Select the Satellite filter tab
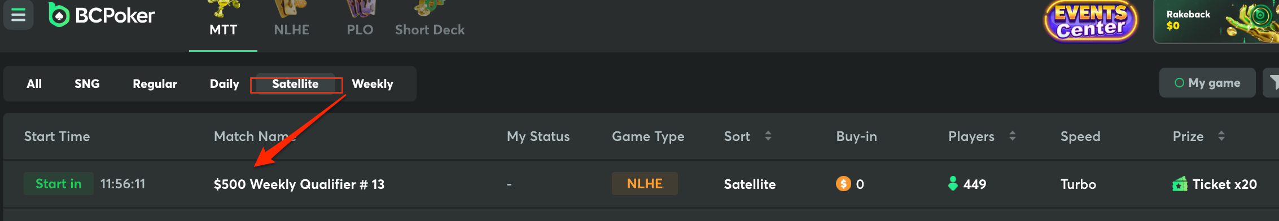Viewport: 1279px width, 221px height. coord(296,84)
